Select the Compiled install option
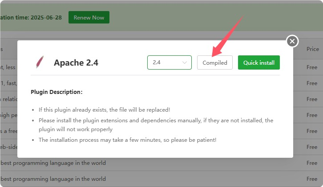Screen dimensions: 323x187 click(214, 62)
